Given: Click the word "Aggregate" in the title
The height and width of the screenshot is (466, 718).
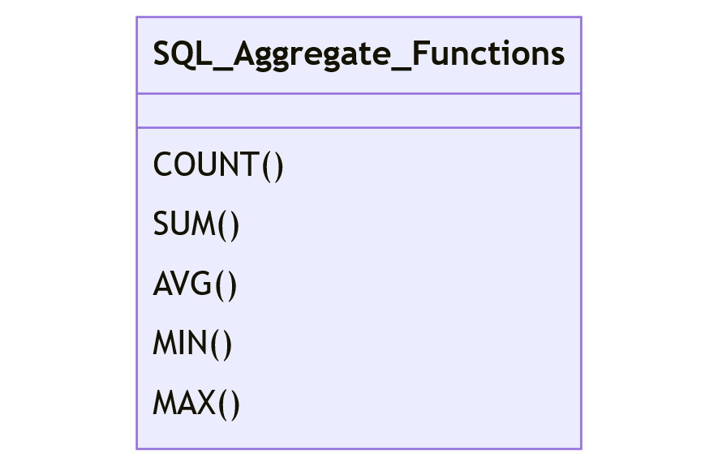Looking at the screenshot, I should pos(312,56).
